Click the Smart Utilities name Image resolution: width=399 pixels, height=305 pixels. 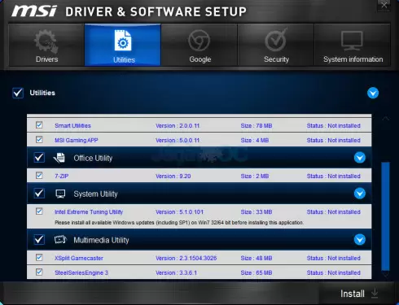click(72, 126)
